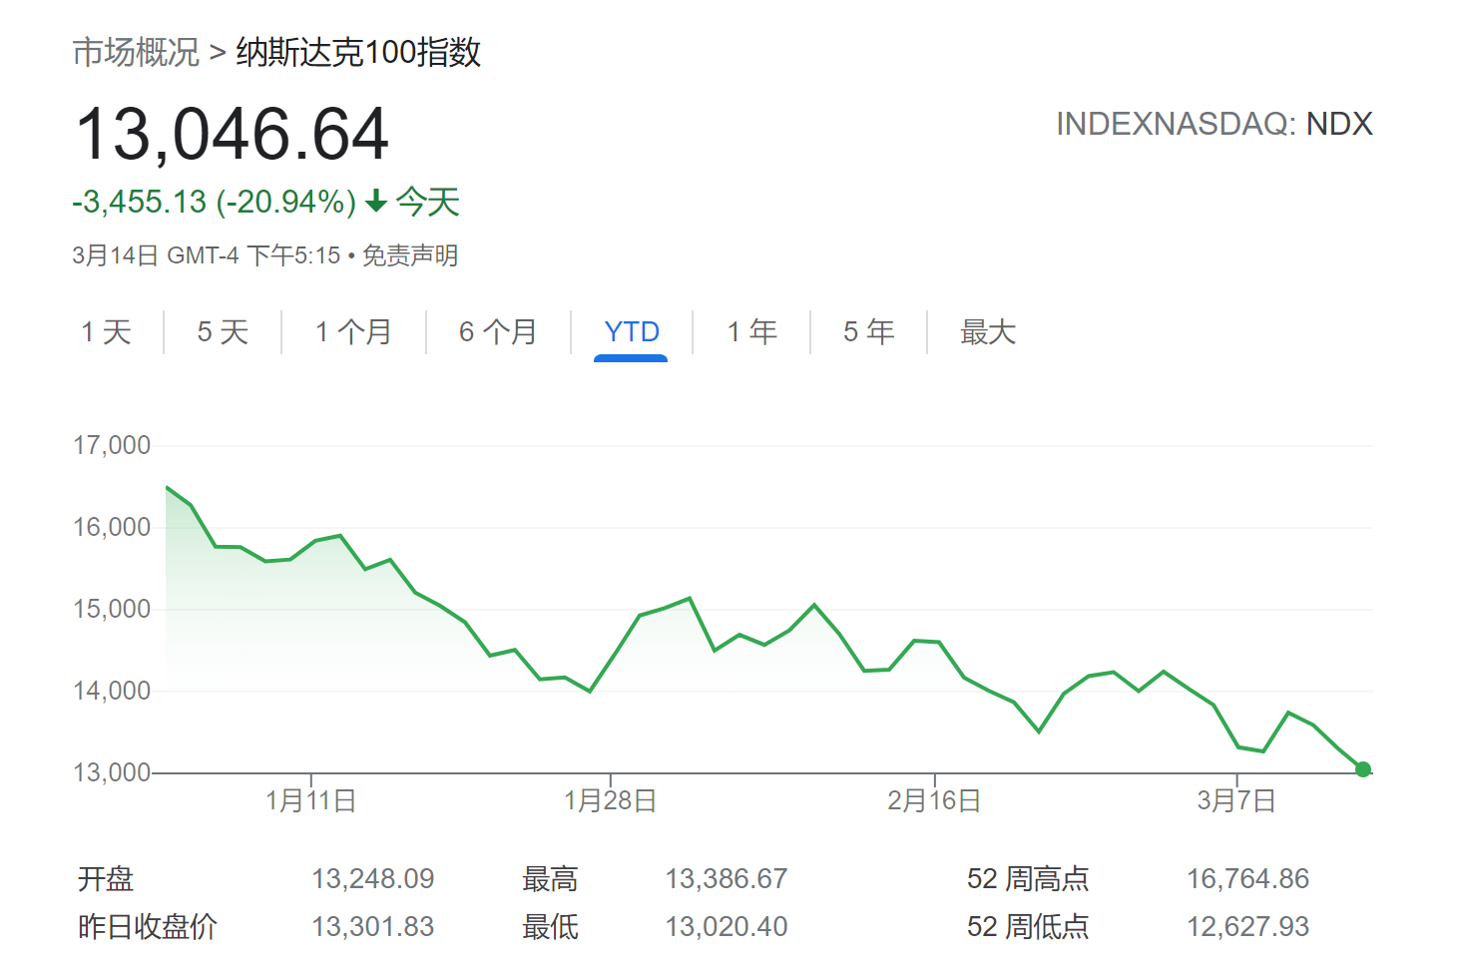The height and width of the screenshot is (974, 1457).
Task: Click the 13,000 y-axis label
Action: 112,772
